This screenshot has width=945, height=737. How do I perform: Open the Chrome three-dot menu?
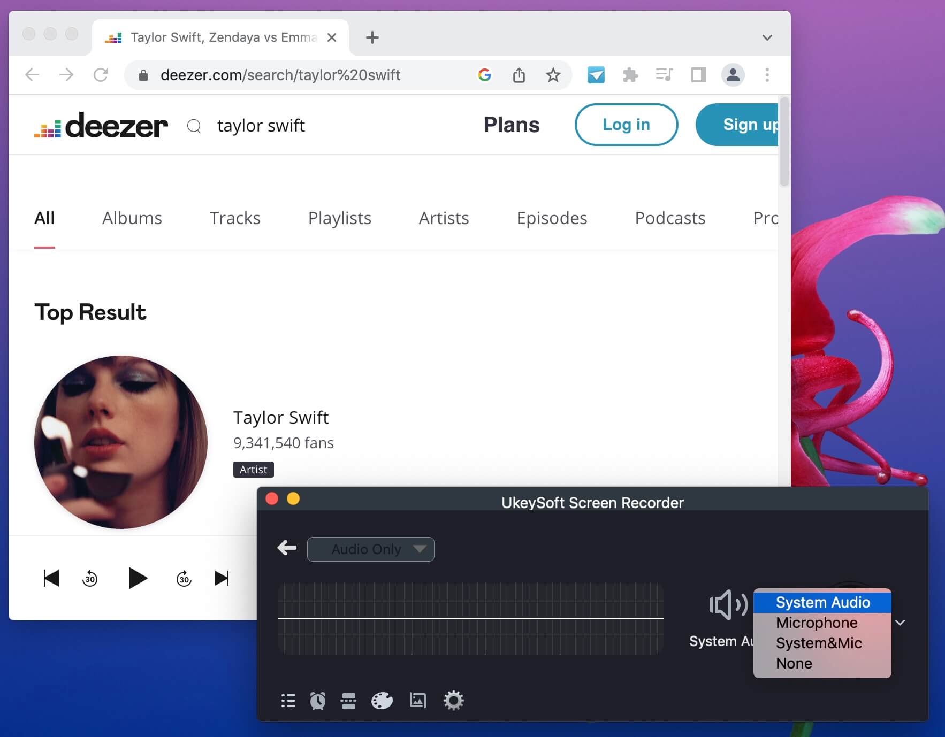[x=767, y=75]
